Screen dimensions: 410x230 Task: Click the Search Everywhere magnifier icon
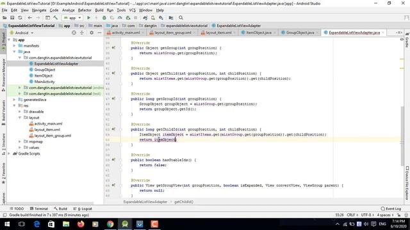181,18
